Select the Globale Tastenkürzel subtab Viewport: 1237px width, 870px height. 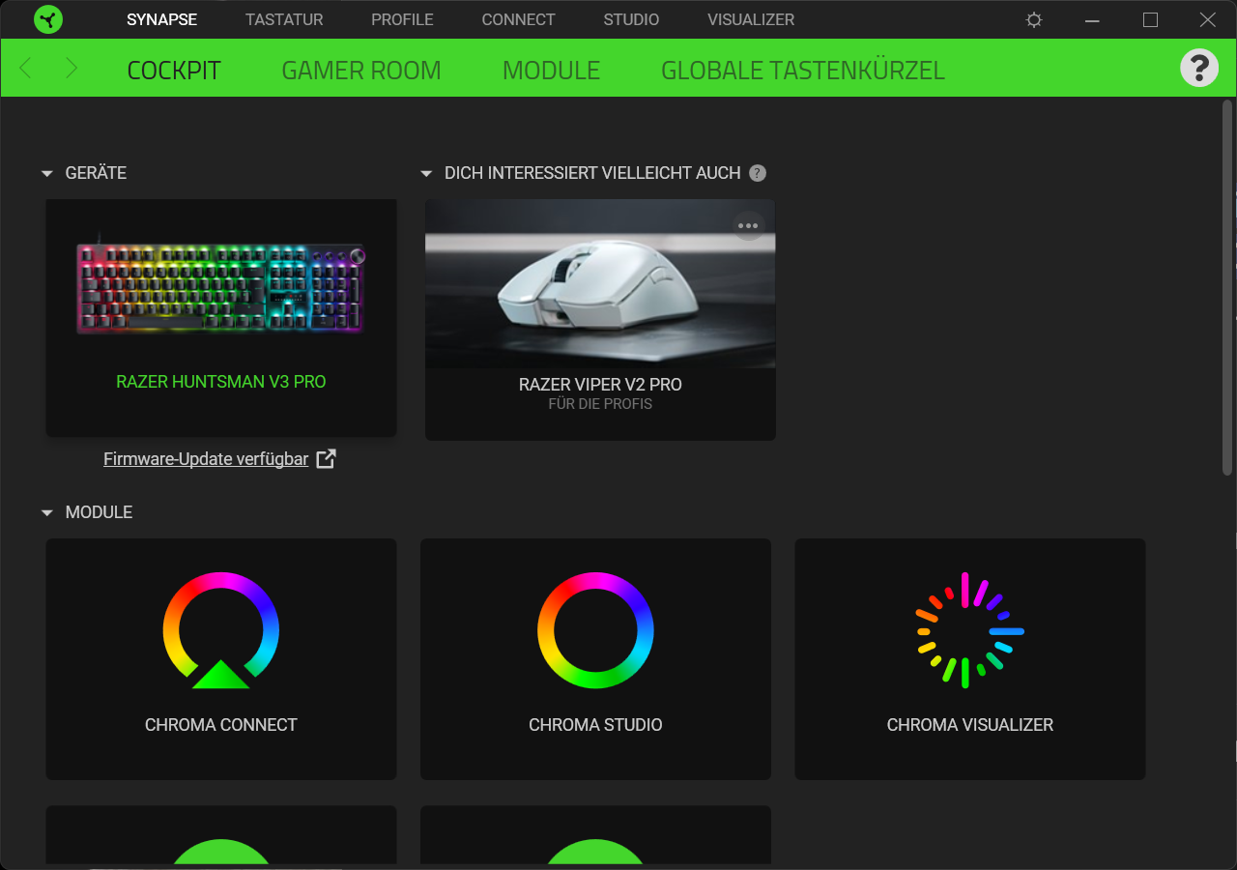point(803,70)
